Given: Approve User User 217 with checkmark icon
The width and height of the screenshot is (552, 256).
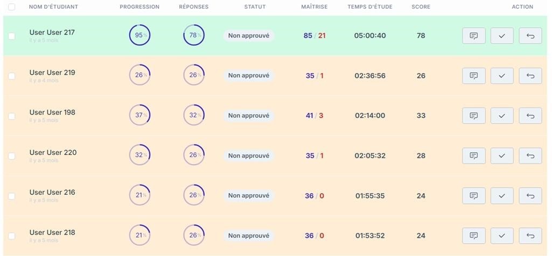Looking at the screenshot, I should click(502, 35).
